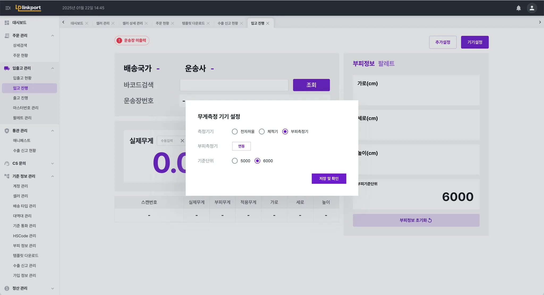Select the 체적기 radio option
Screen dimensions: 544x295
click(x=262, y=131)
